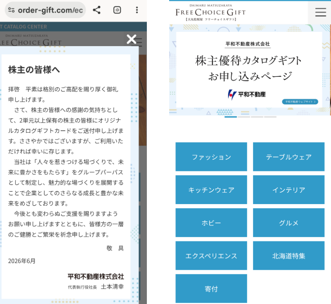Open the 北海道特集 category
Screen dimensions: 331x304
tap(289, 256)
